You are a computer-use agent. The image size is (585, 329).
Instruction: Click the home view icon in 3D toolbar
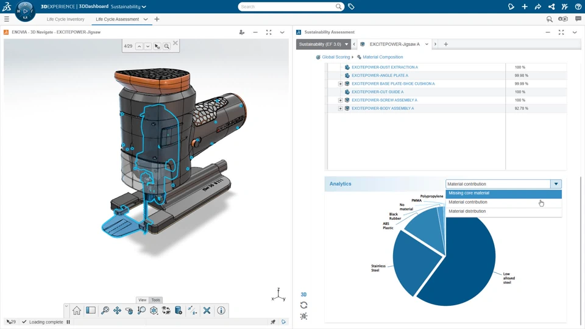pyautogui.click(x=77, y=310)
